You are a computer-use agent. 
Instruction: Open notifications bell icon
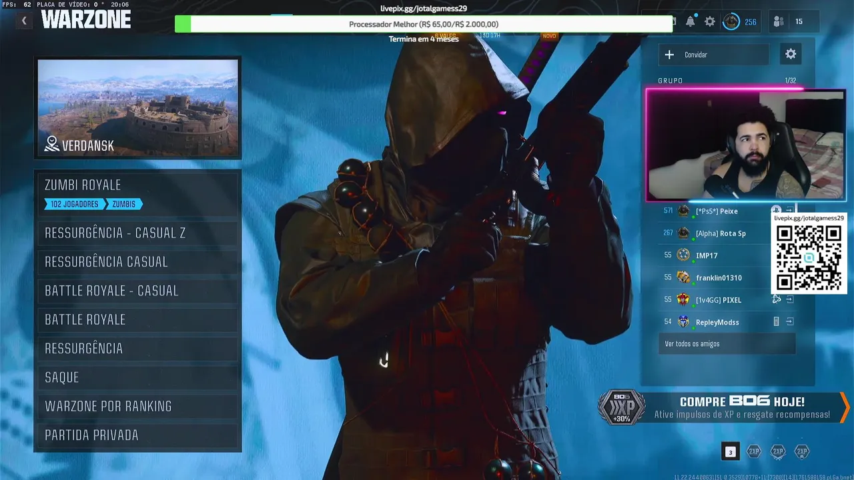[691, 21]
